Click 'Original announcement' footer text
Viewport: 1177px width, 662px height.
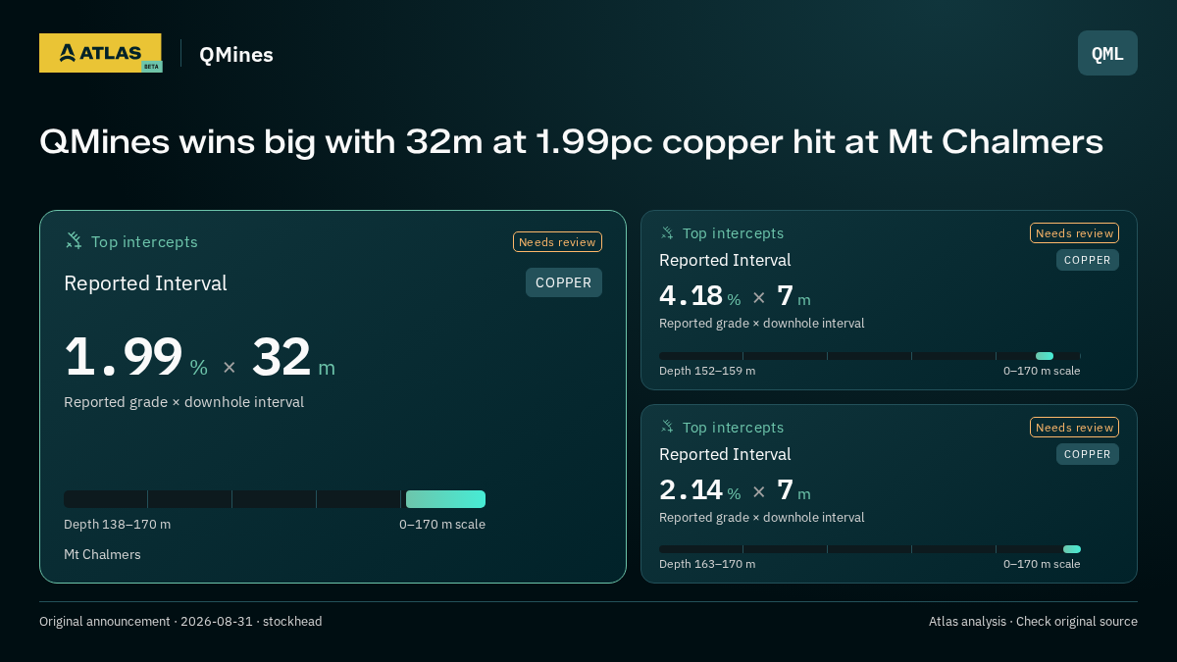180,622
